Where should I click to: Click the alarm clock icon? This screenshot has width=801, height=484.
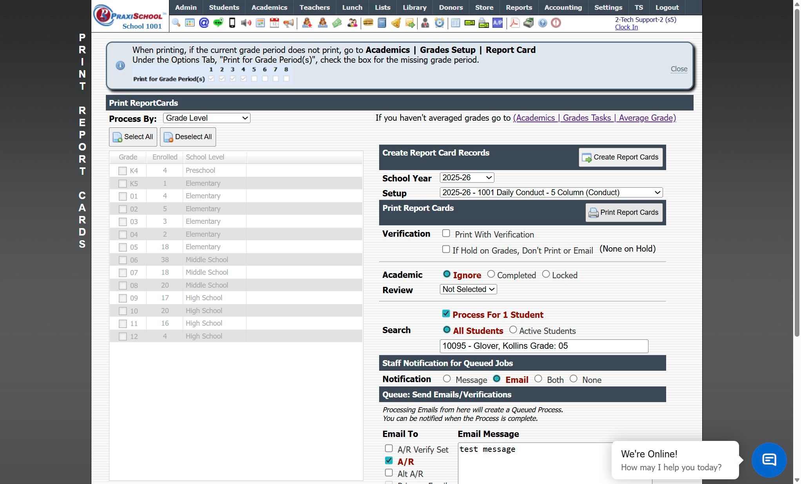440,23
